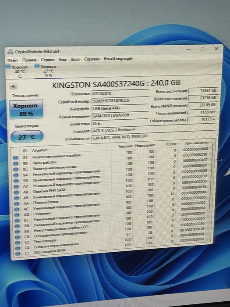Click the Всего хост-записей value 23718 GB

click(x=203, y=97)
